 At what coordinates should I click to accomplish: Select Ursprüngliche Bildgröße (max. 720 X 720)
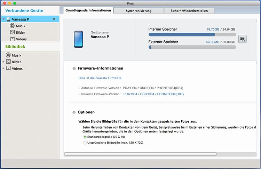[85, 143]
